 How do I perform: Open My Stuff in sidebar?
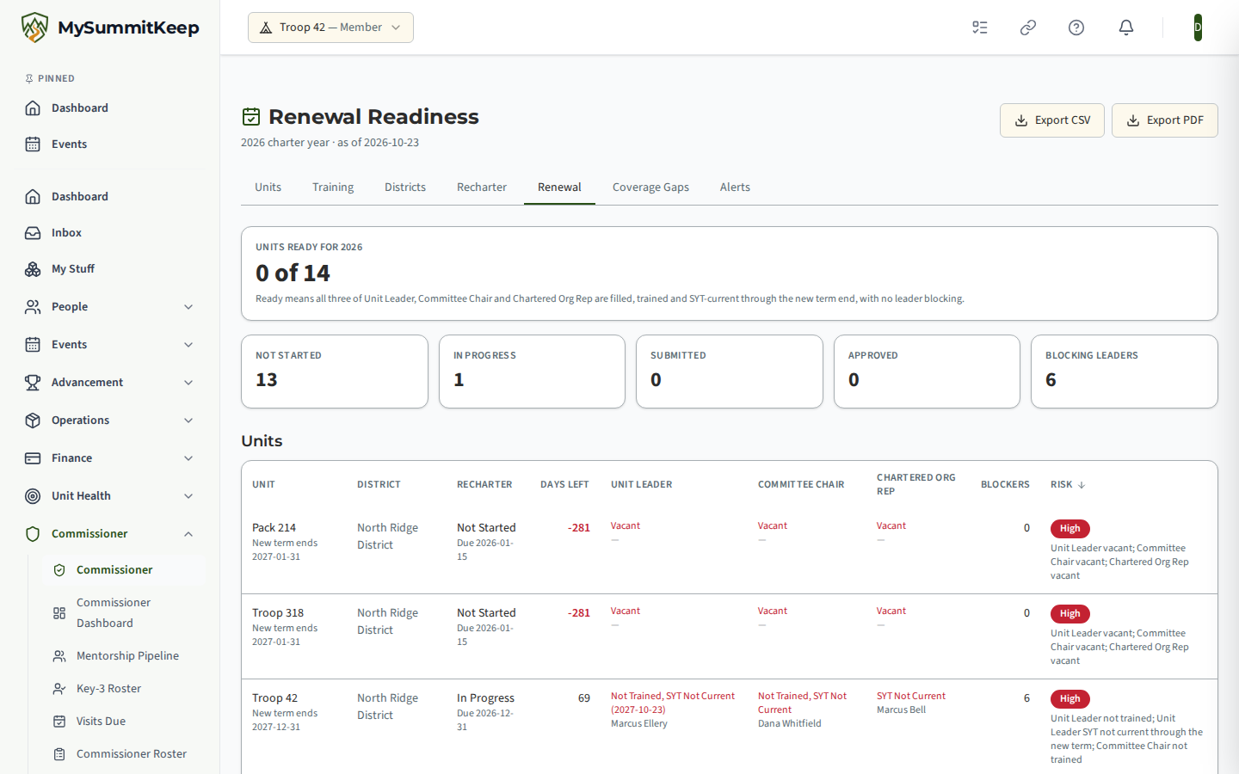[110, 268]
